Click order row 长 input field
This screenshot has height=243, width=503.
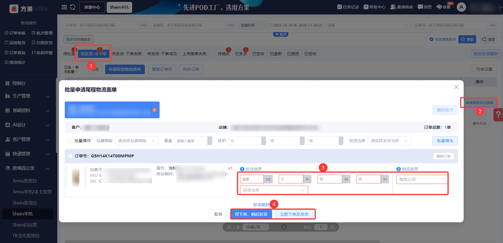tap(291, 179)
